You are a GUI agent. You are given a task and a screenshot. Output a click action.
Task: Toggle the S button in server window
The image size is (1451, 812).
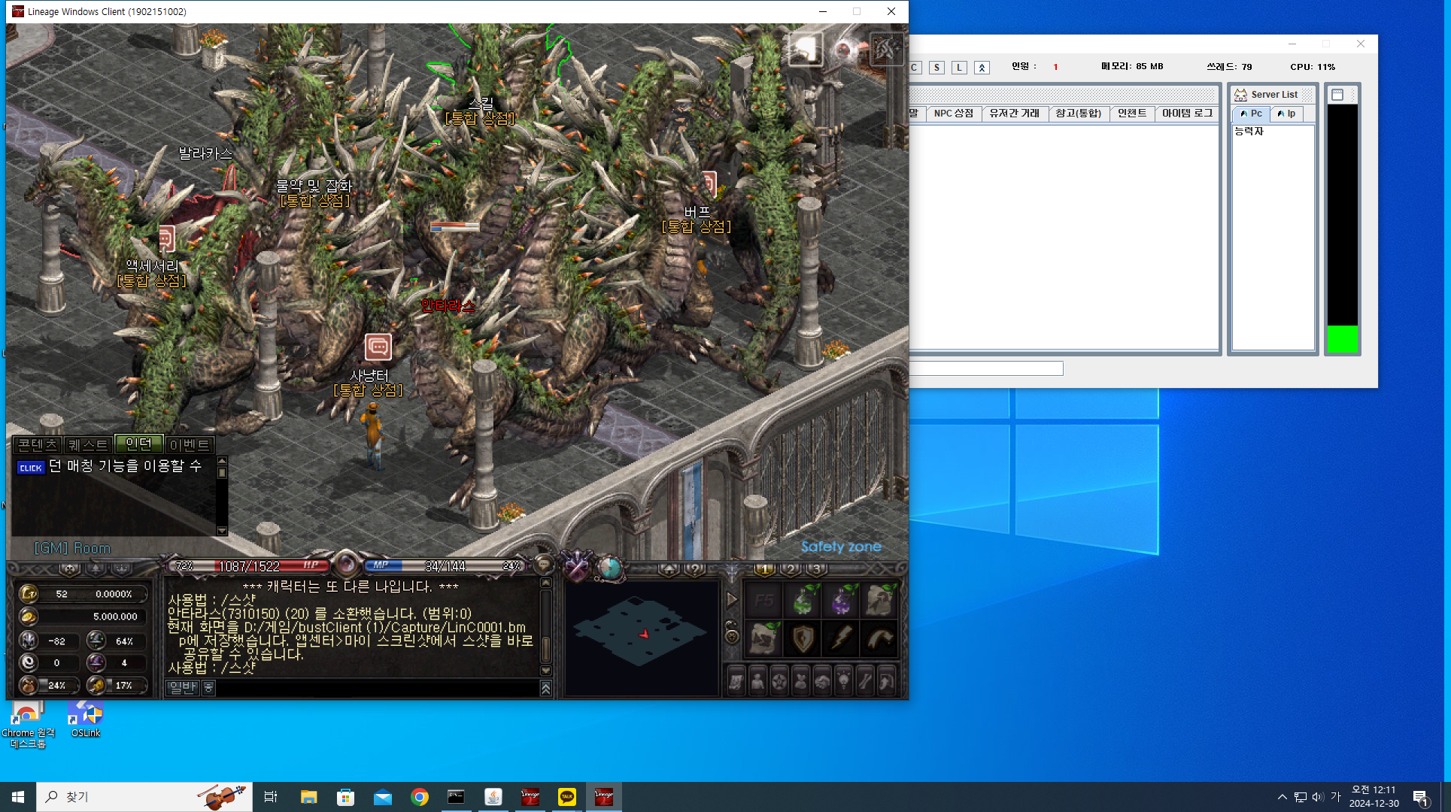(936, 68)
